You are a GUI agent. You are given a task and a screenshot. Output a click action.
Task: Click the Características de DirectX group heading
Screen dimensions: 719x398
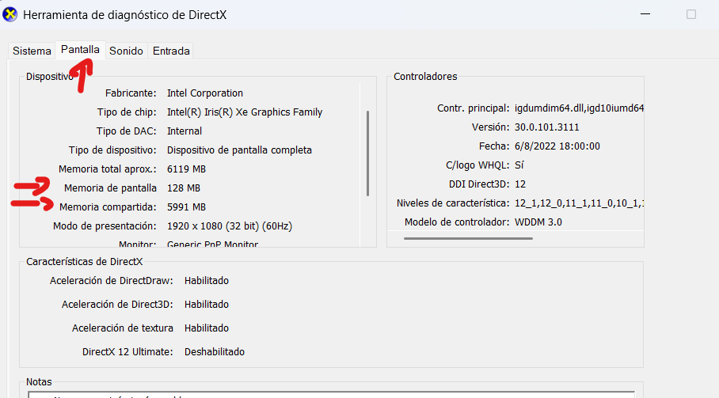85,262
